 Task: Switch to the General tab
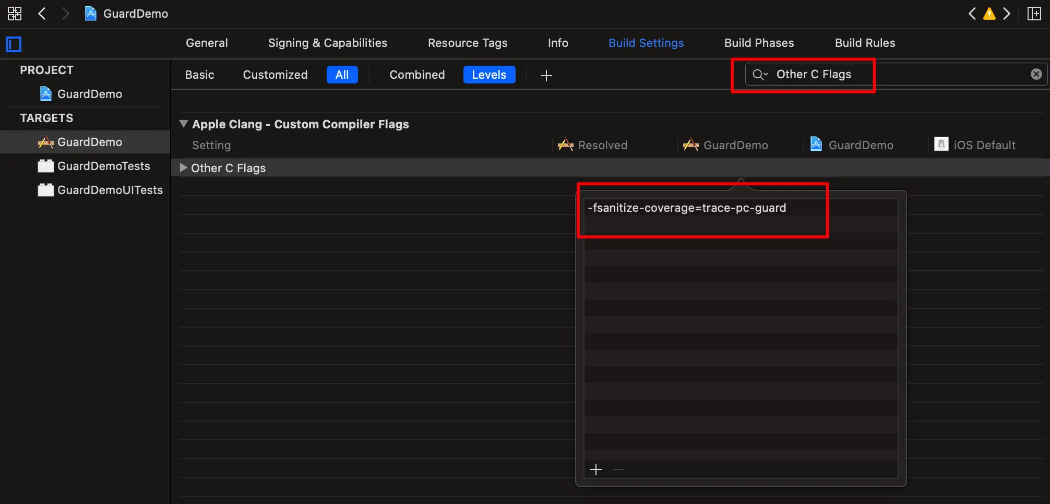click(207, 43)
